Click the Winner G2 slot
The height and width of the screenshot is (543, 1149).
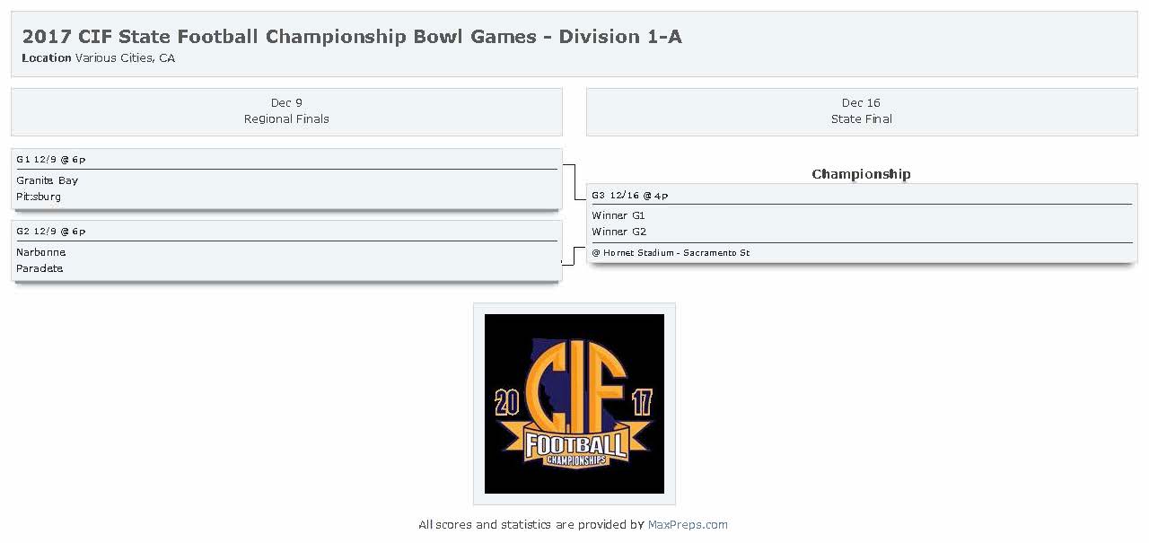tap(618, 232)
